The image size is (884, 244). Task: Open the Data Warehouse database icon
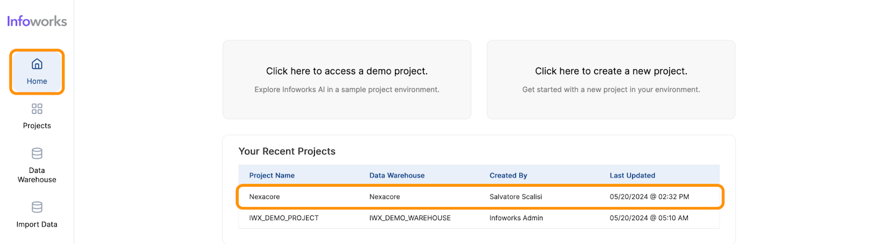(x=37, y=153)
